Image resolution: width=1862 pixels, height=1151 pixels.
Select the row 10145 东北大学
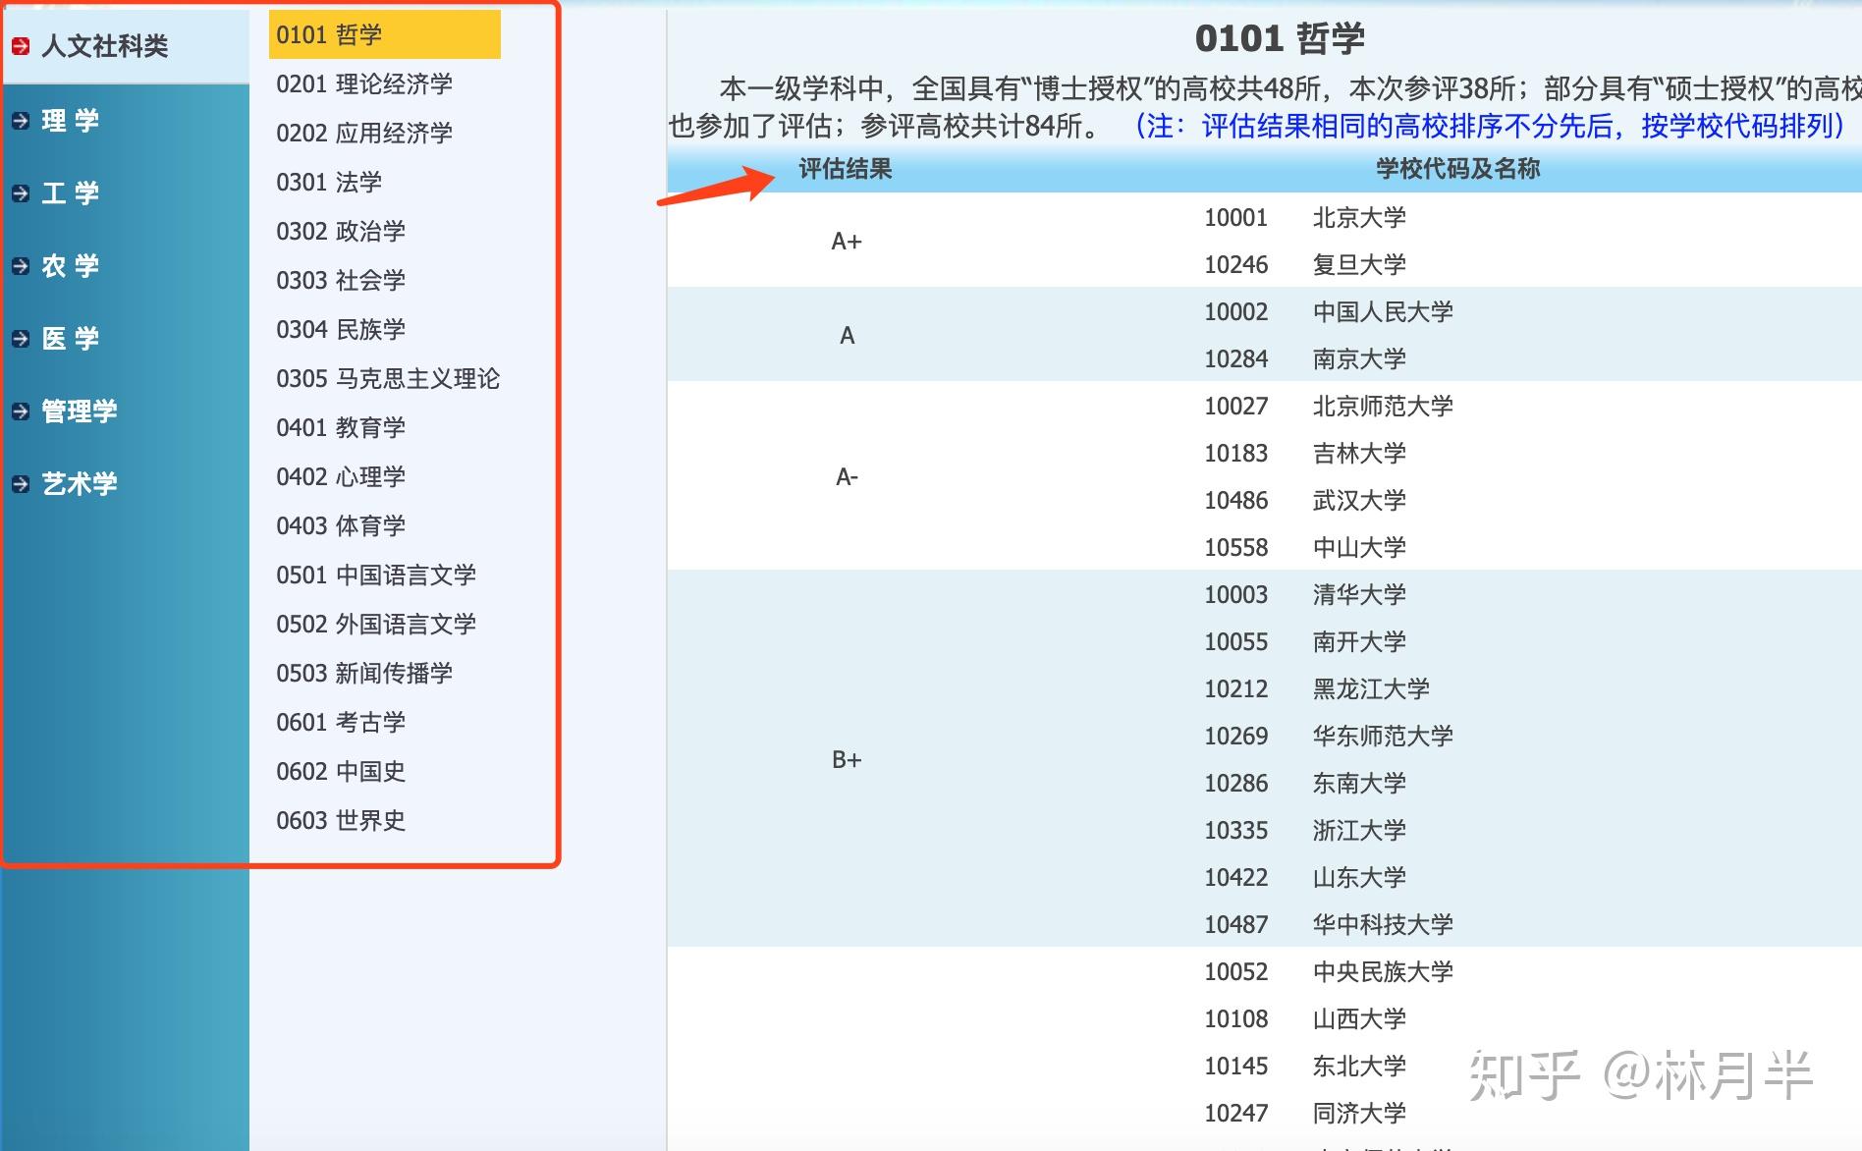point(1305,1066)
